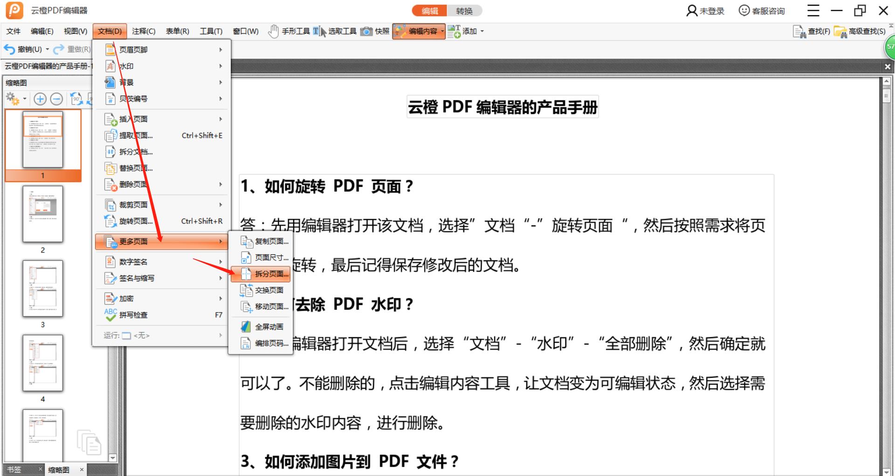Zoom in with the plus icon in thumbnail panel
Viewport: 895px width, 476px height.
[x=41, y=99]
